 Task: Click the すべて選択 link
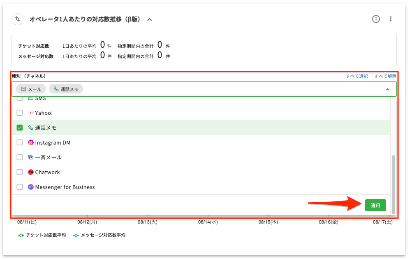pyautogui.click(x=356, y=76)
